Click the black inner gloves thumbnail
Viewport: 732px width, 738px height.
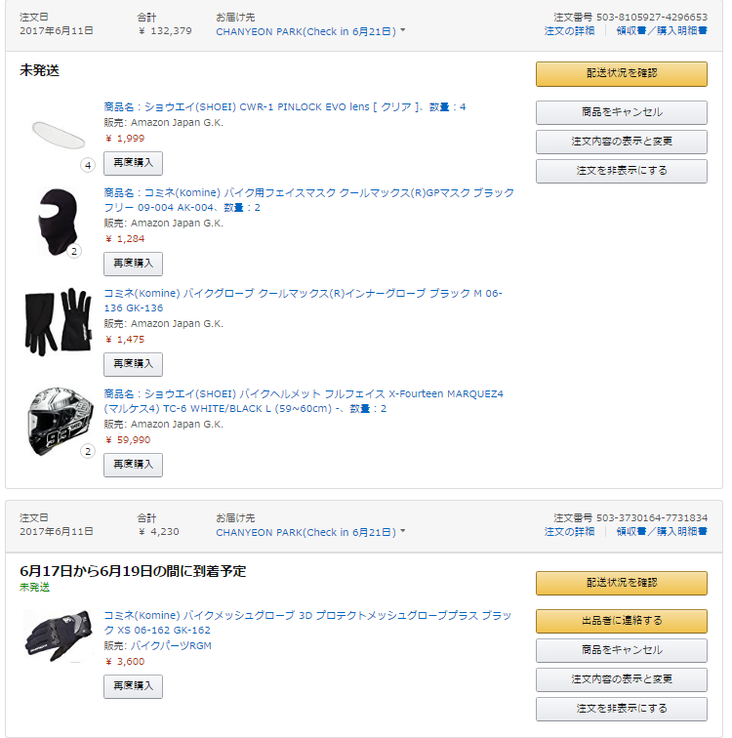pos(58,321)
